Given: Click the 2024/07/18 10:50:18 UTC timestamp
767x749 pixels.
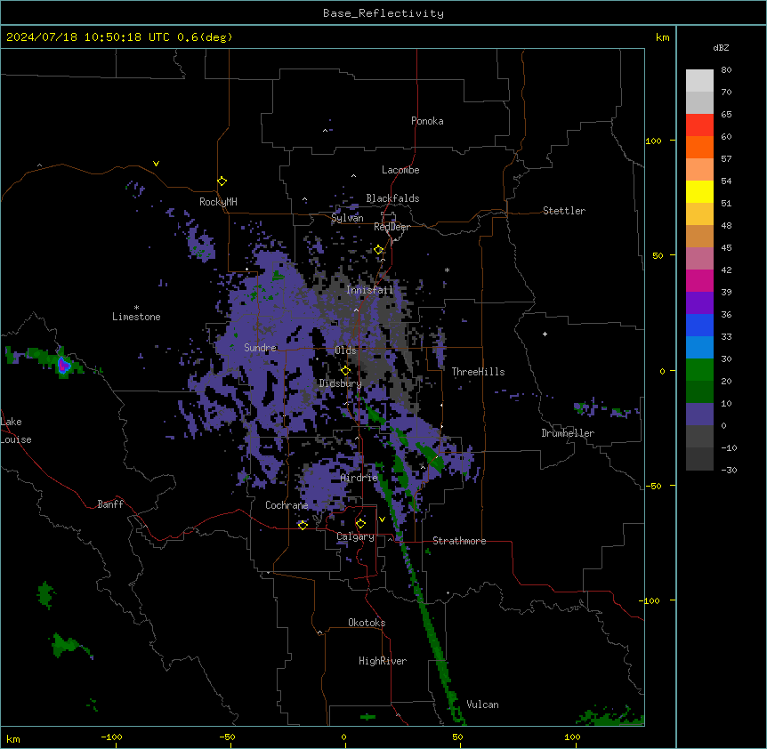Looking at the screenshot, I should 88,37.
